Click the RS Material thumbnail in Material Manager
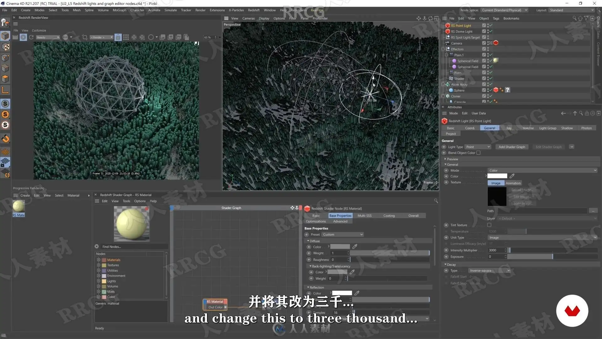The width and height of the screenshot is (602, 339). click(18, 206)
